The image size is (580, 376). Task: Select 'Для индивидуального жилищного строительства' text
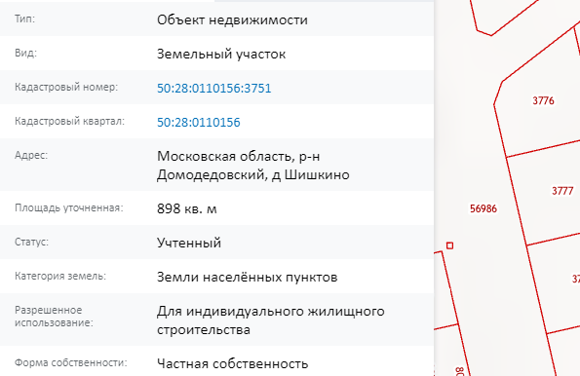tap(270, 320)
